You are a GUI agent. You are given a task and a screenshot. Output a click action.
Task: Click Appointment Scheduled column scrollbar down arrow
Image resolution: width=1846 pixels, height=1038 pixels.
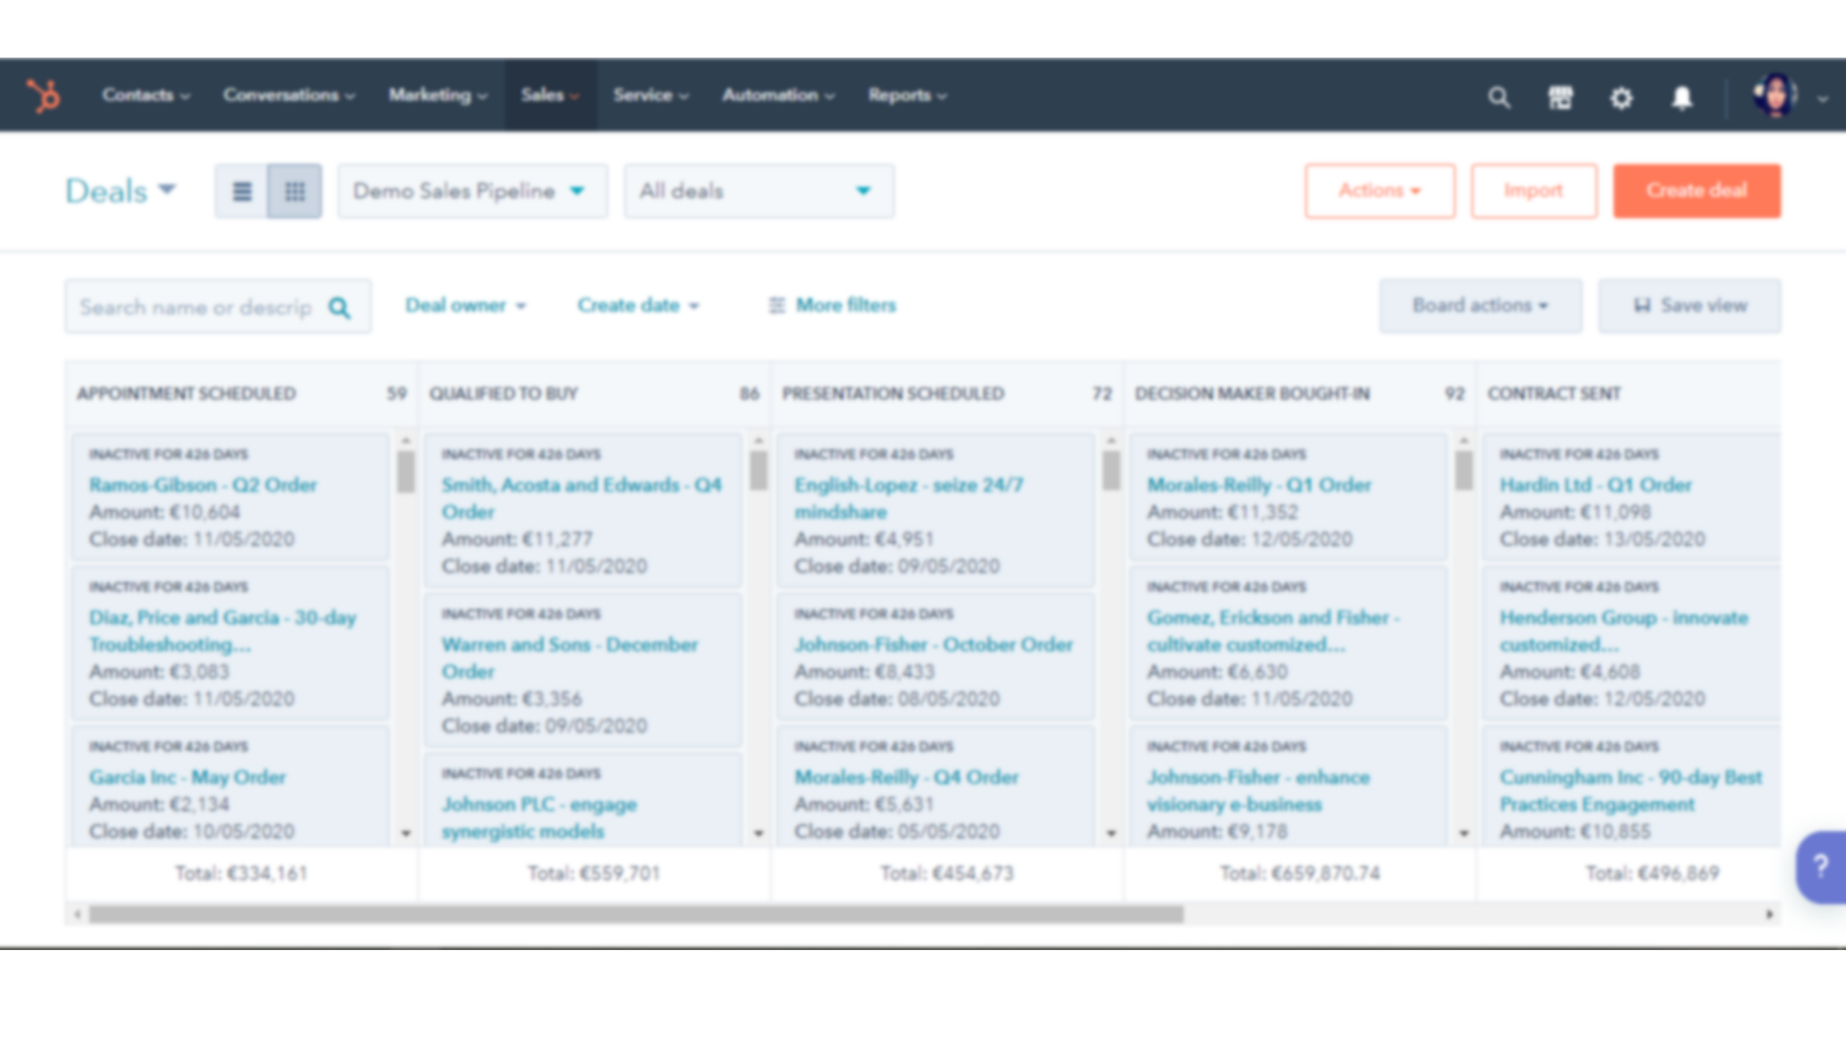click(405, 834)
